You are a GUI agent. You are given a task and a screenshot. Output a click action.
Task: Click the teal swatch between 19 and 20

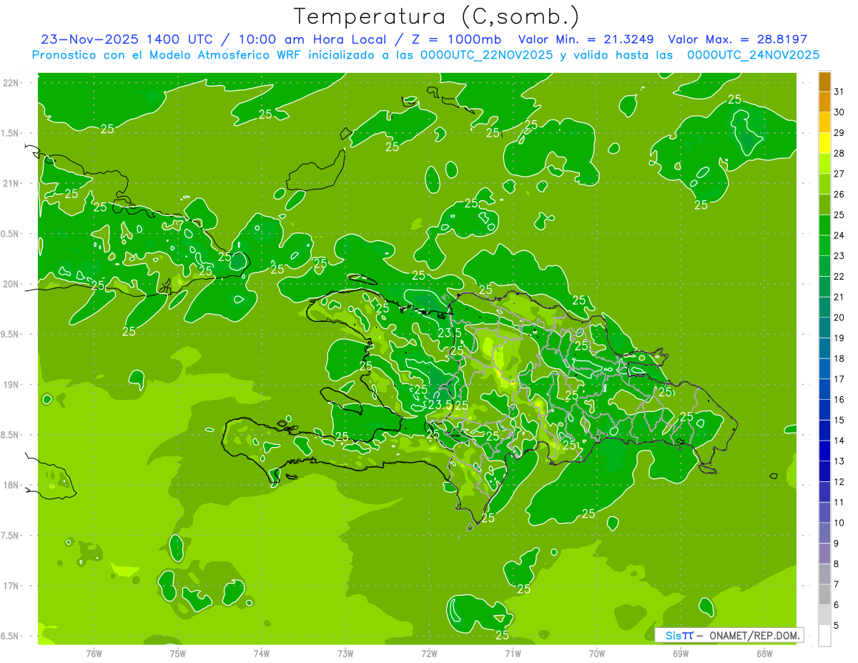click(x=824, y=328)
